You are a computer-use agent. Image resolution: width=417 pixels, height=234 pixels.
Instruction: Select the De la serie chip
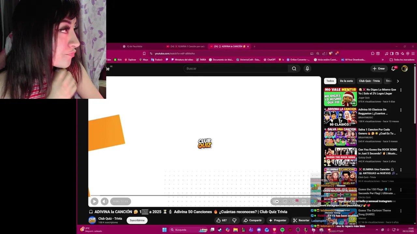(x=346, y=81)
